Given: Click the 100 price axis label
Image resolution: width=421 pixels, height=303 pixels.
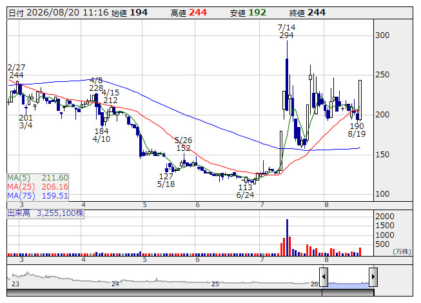Looking at the screenshot, I should (x=382, y=194).
